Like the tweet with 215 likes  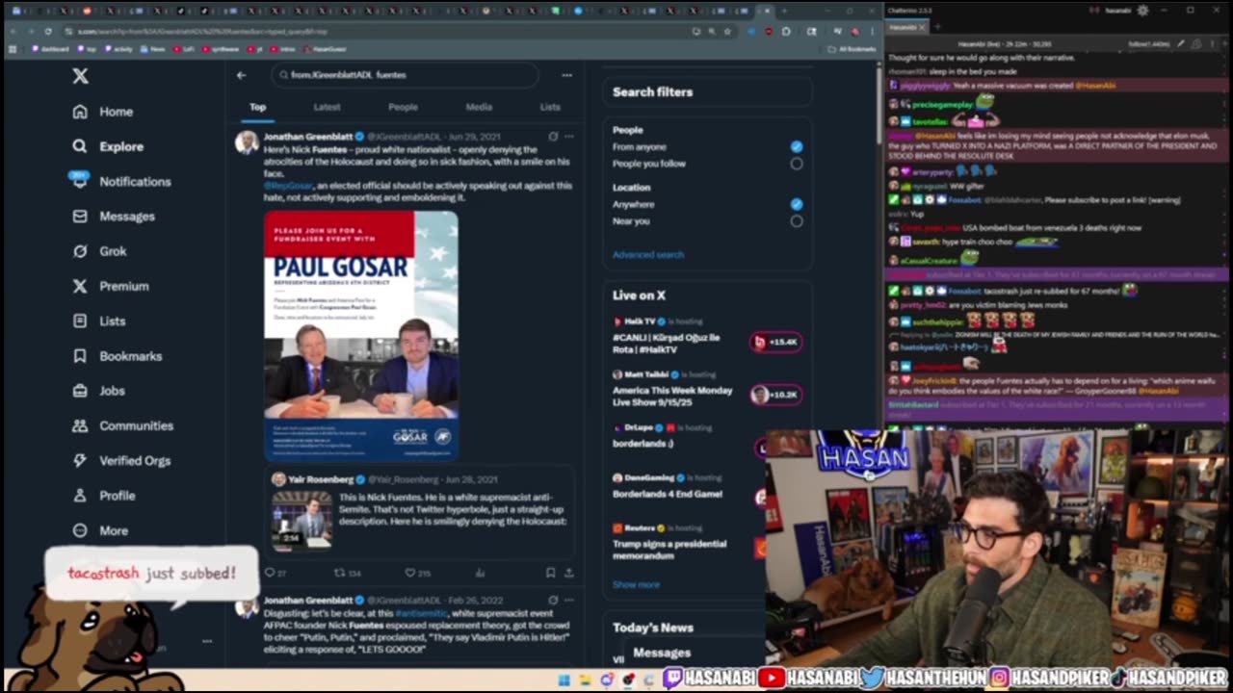(417, 573)
